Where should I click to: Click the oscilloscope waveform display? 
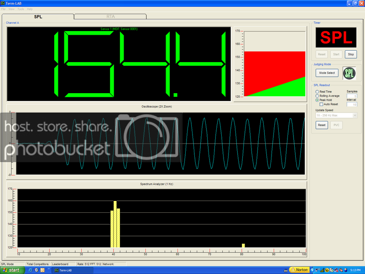tap(161, 143)
